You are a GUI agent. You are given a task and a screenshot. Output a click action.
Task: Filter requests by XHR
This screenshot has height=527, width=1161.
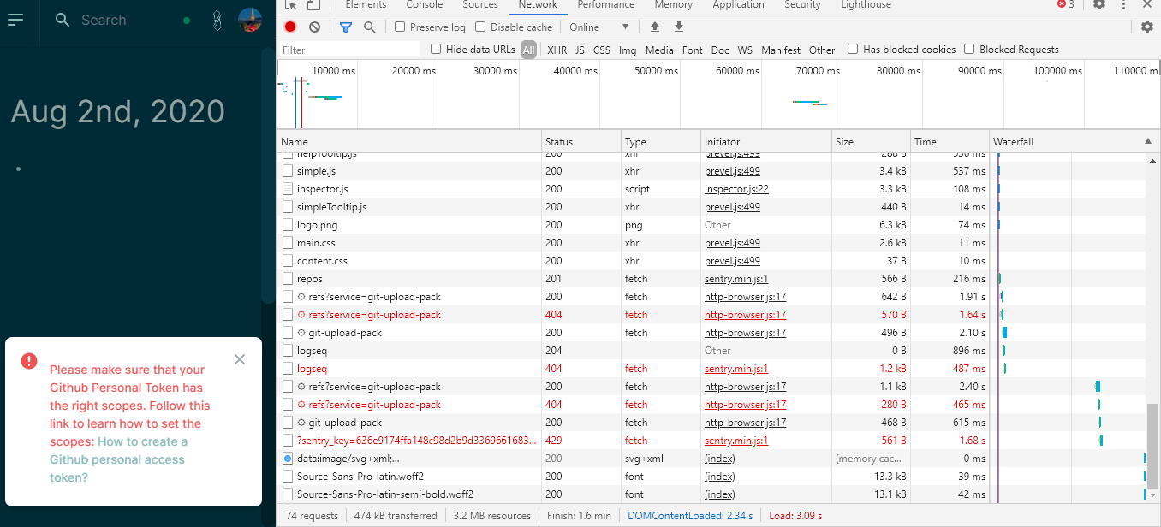pos(557,50)
